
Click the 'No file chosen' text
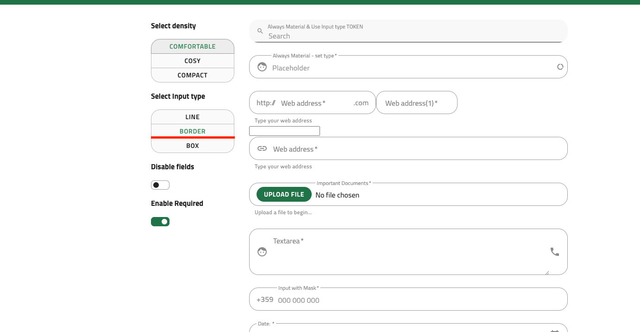pyautogui.click(x=337, y=195)
